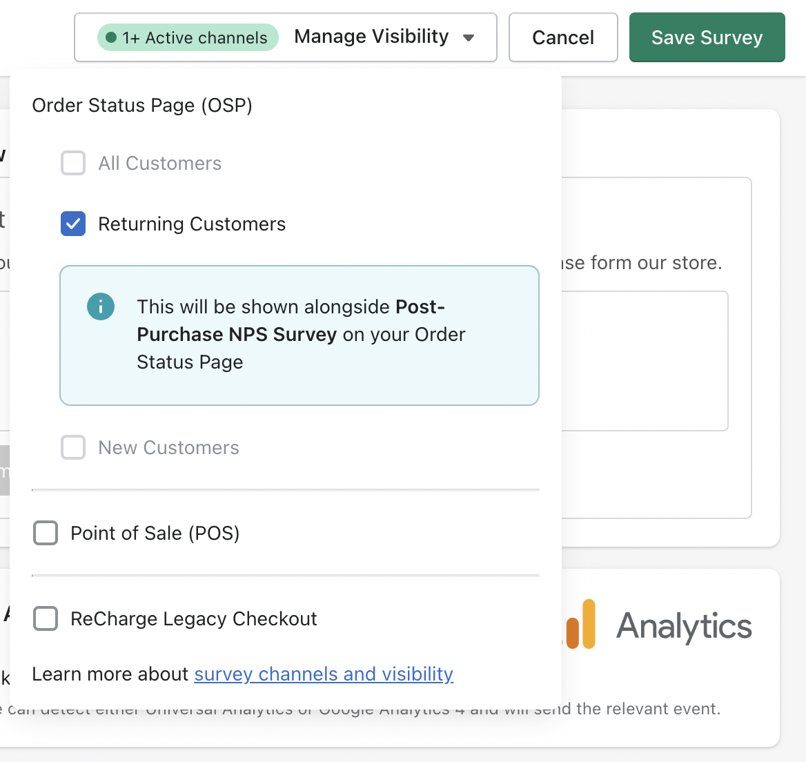
Task: Click the green active channels status dot
Action: click(111, 37)
